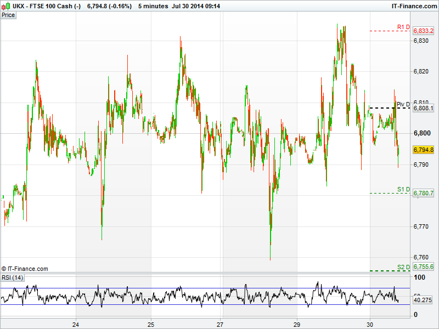Select the Piv D pivot price tag 6,808.1
Viewport: 439px width, 329px height.
point(424,109)
